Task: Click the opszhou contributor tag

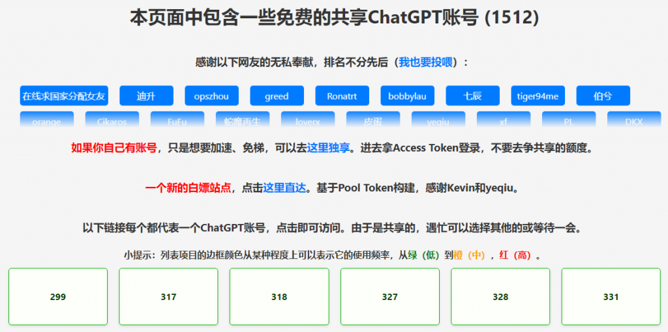Action: pyautogui.click(x=212, y=96)
